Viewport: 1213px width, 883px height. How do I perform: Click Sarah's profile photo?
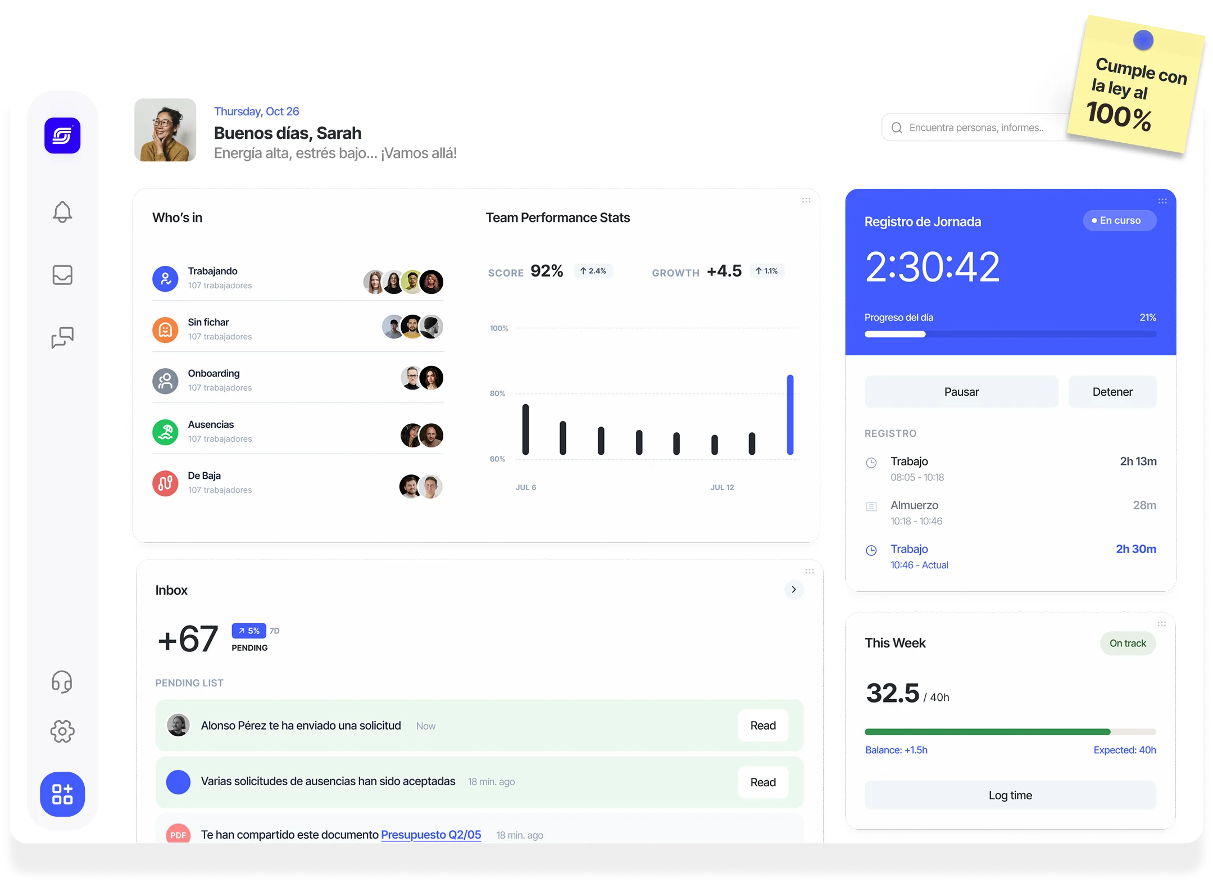[x=165, y=130]
